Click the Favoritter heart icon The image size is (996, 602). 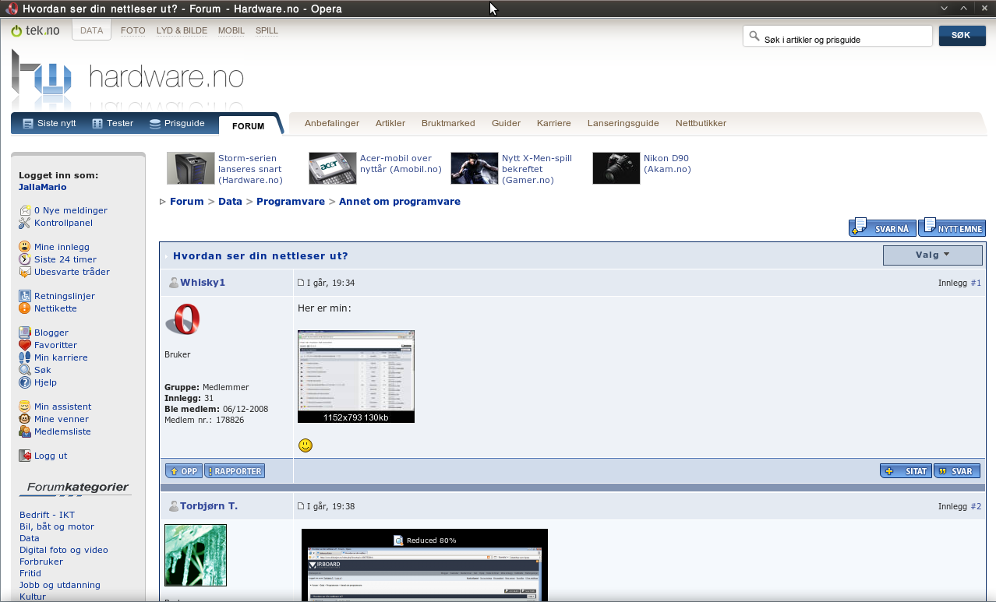tap(25, 345)
